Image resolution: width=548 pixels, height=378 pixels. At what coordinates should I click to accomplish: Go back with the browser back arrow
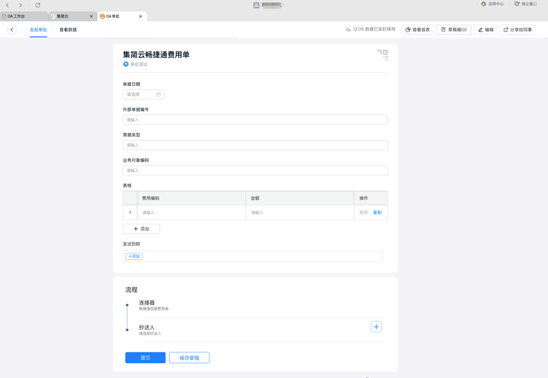(7, 5)
